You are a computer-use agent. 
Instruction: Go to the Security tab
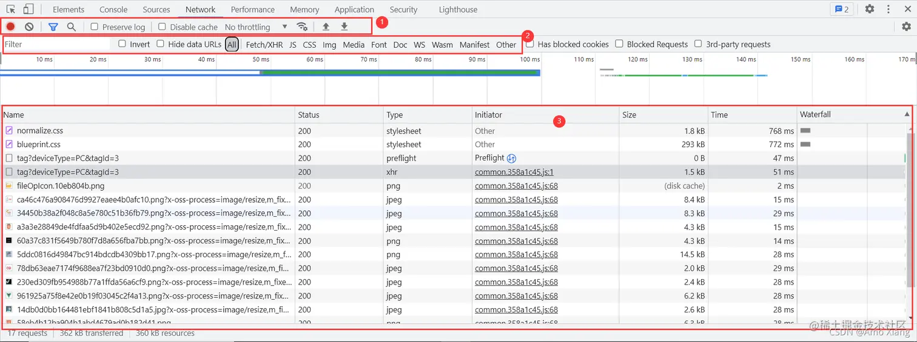click(x=404, y=10)
